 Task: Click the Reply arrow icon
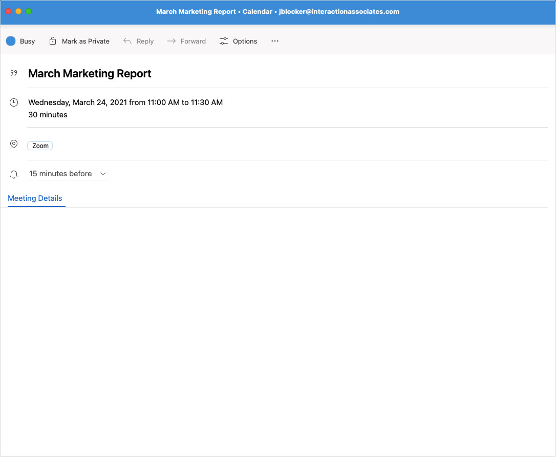(127, 41)
